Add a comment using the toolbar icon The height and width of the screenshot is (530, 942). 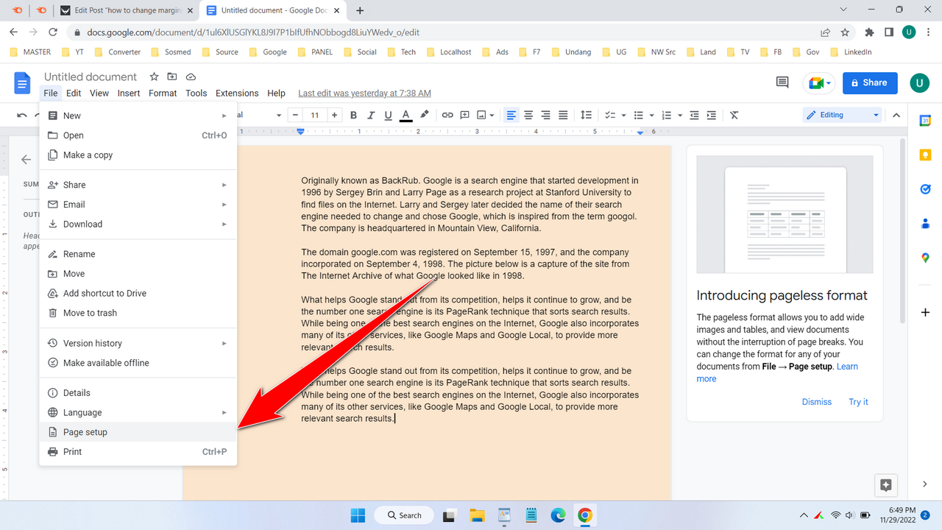(464, 115)
